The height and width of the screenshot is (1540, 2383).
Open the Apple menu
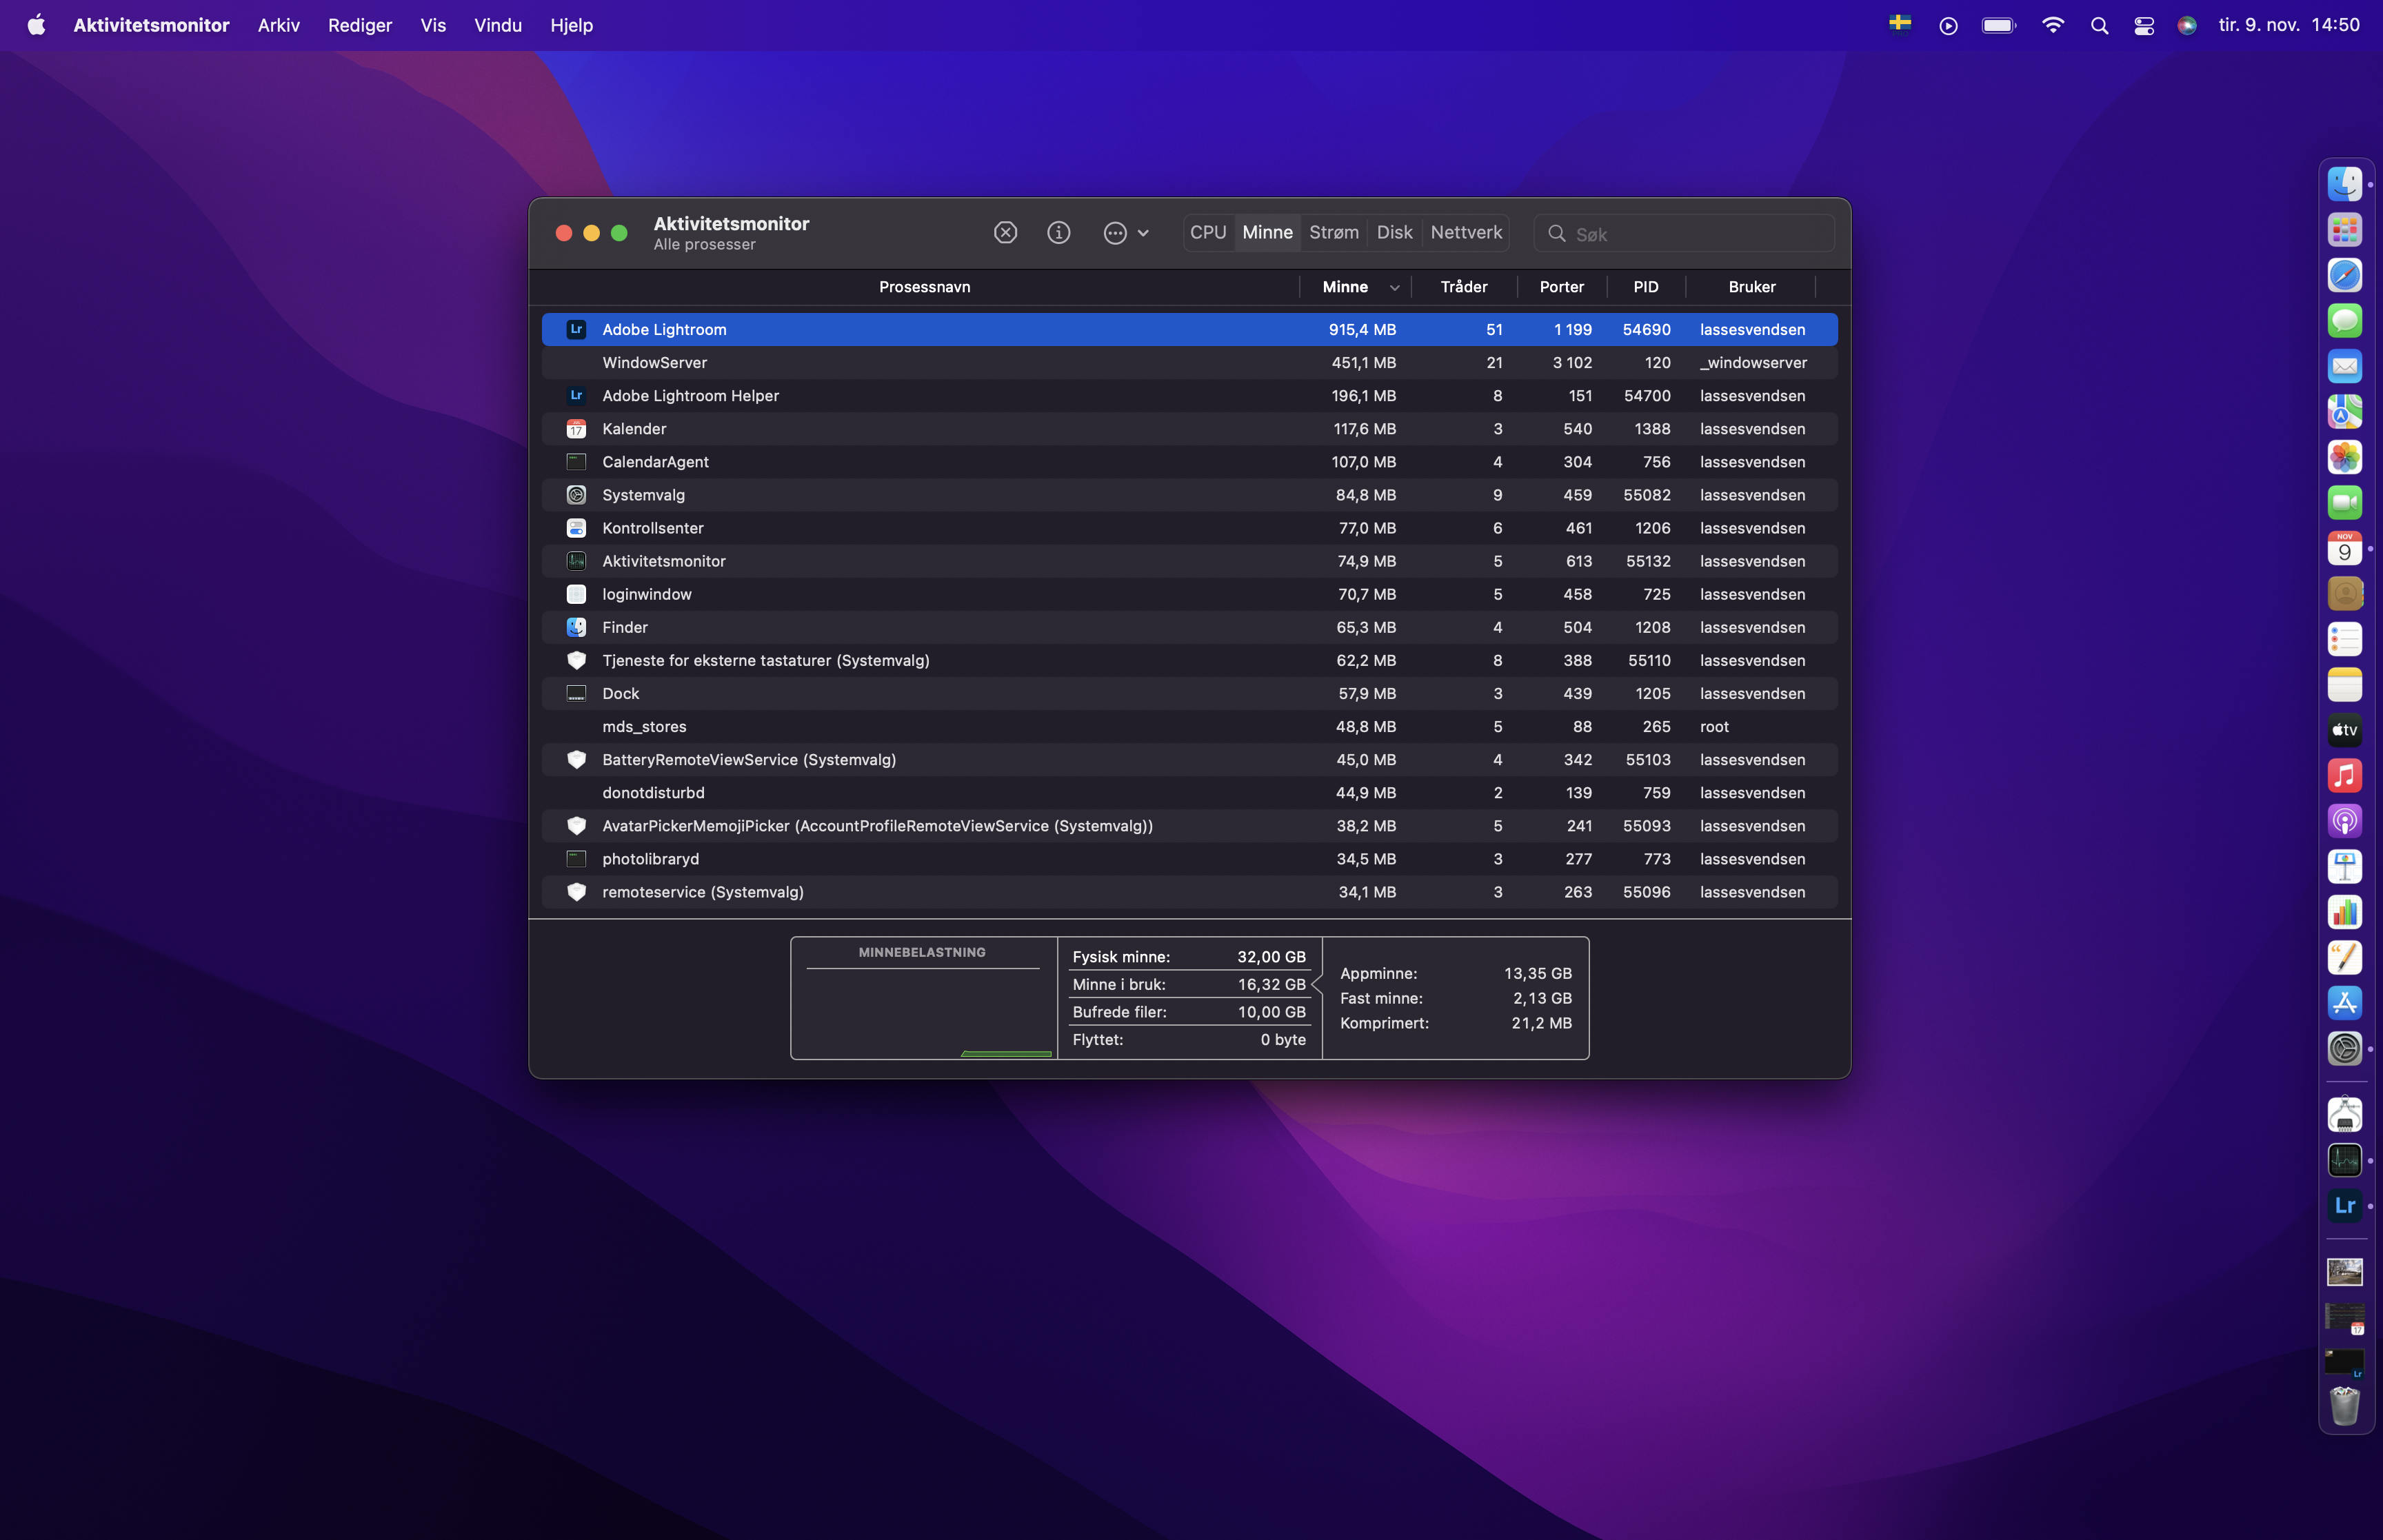36,25
